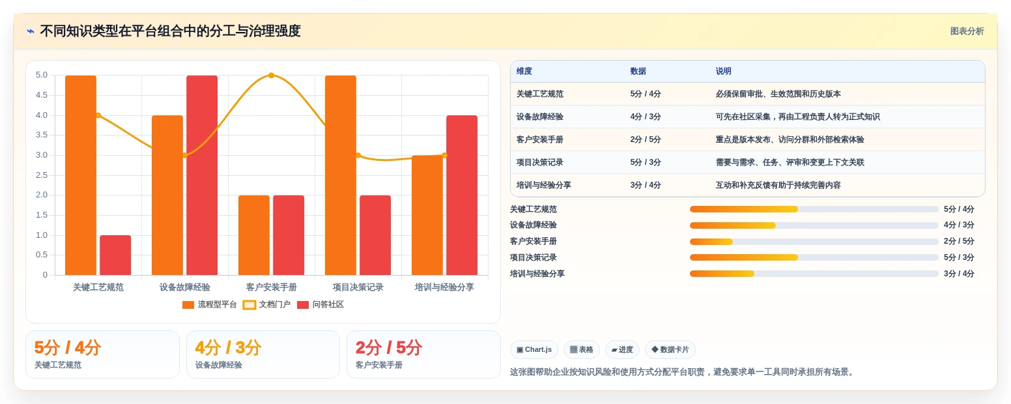Click the 关键工艺规范 progress bar
1011x404 pixels.
pyautogui.click(x=814, y=209)
